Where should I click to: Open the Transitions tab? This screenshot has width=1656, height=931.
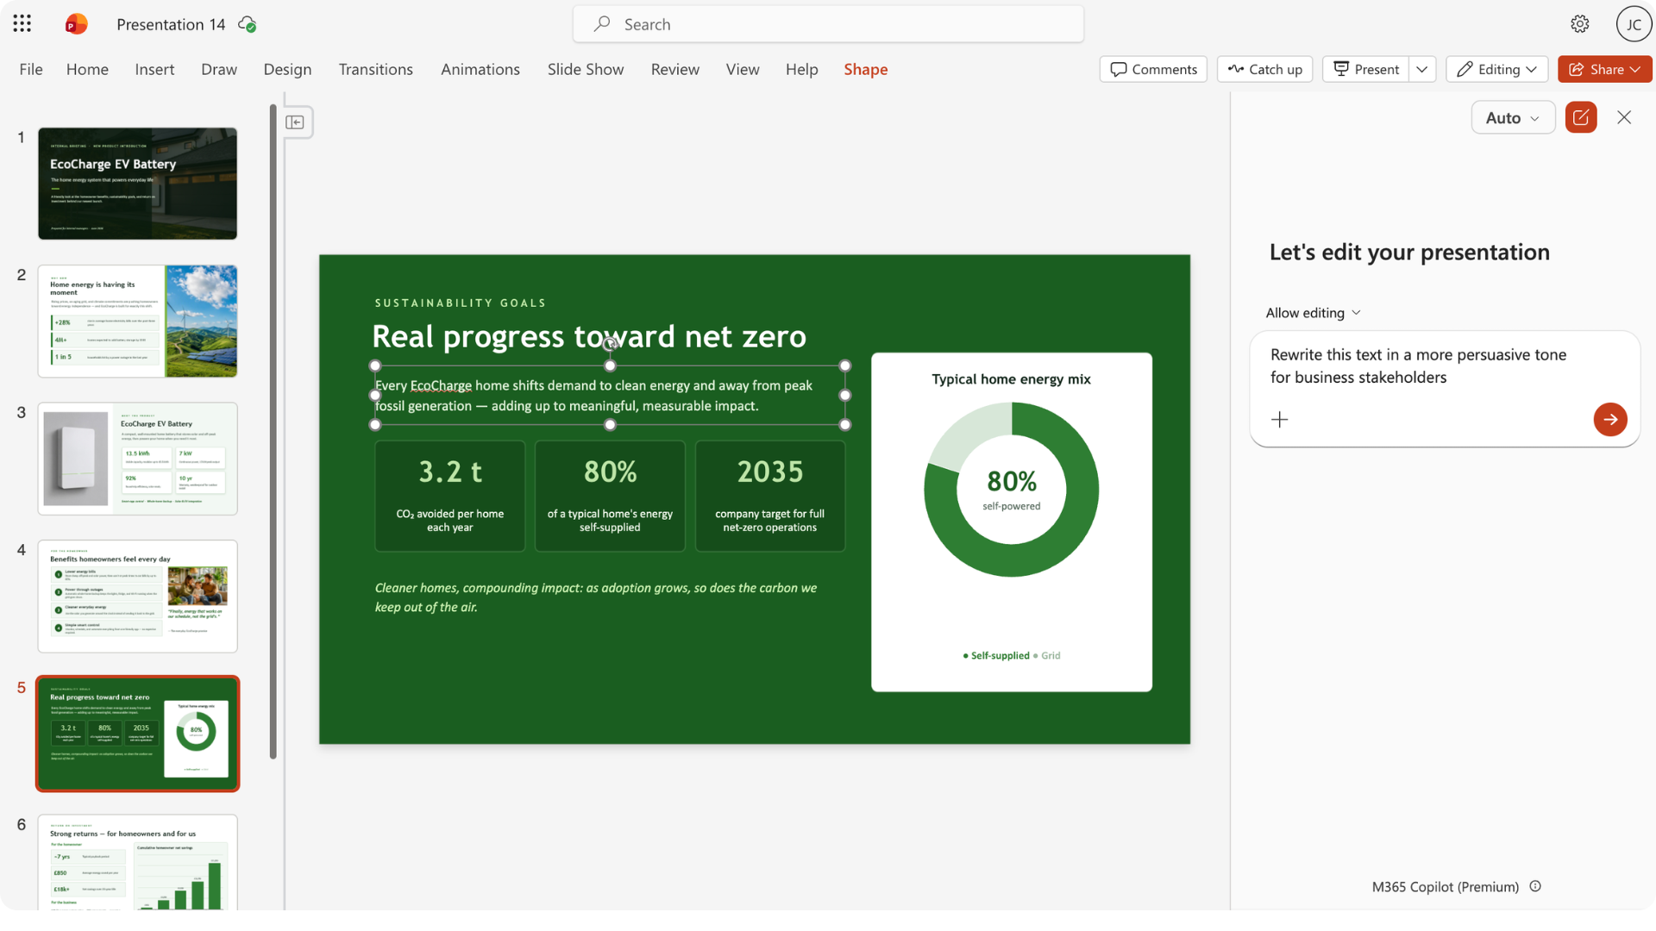[x=375, y=69]
